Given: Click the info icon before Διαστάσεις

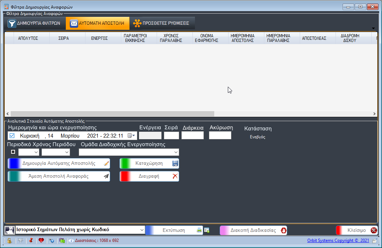Looking at the screenshot, I should point(71,241).
